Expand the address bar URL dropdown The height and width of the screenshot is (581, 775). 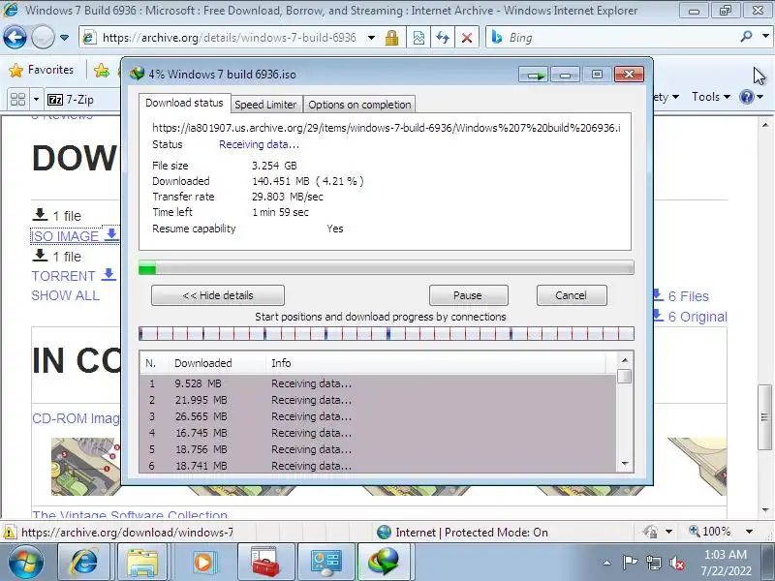tap(371, 38)
